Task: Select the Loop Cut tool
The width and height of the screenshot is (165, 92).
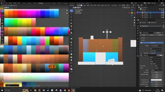Action: (71, 48)
